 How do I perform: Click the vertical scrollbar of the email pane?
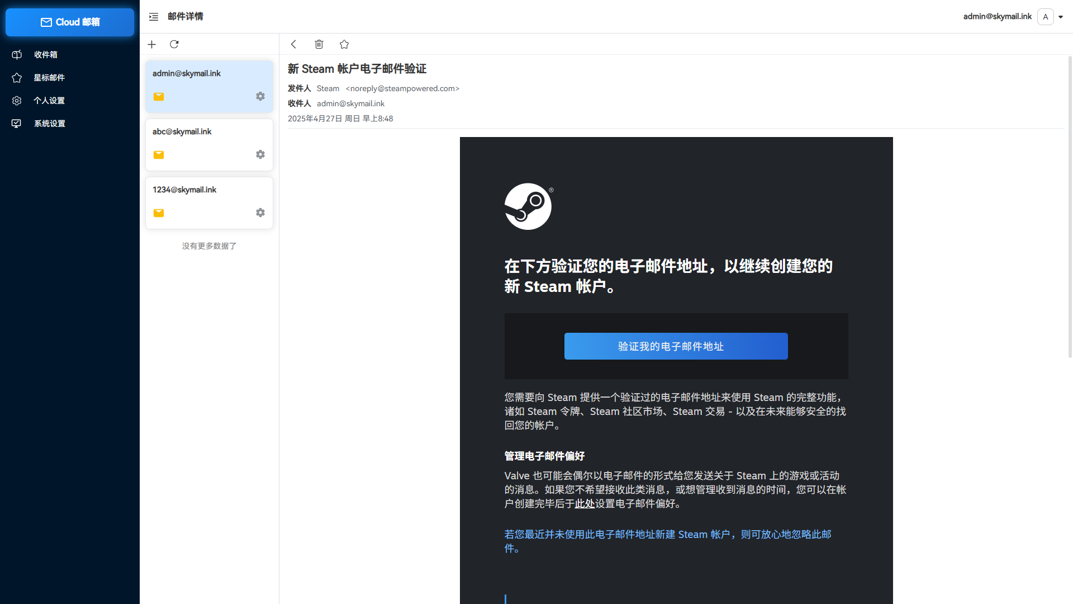(x=1070, y=207)
